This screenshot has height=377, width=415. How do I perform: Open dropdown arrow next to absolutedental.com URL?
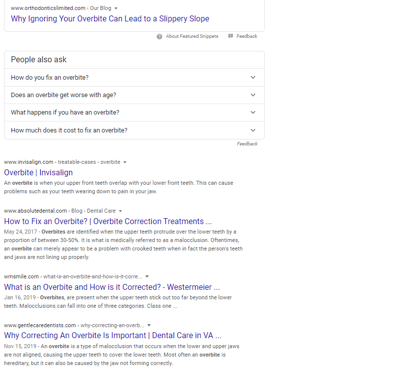coord(120,211)
